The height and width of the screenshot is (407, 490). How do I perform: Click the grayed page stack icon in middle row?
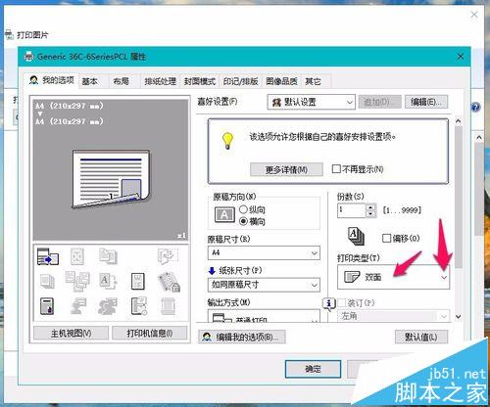tap(48, 281)
